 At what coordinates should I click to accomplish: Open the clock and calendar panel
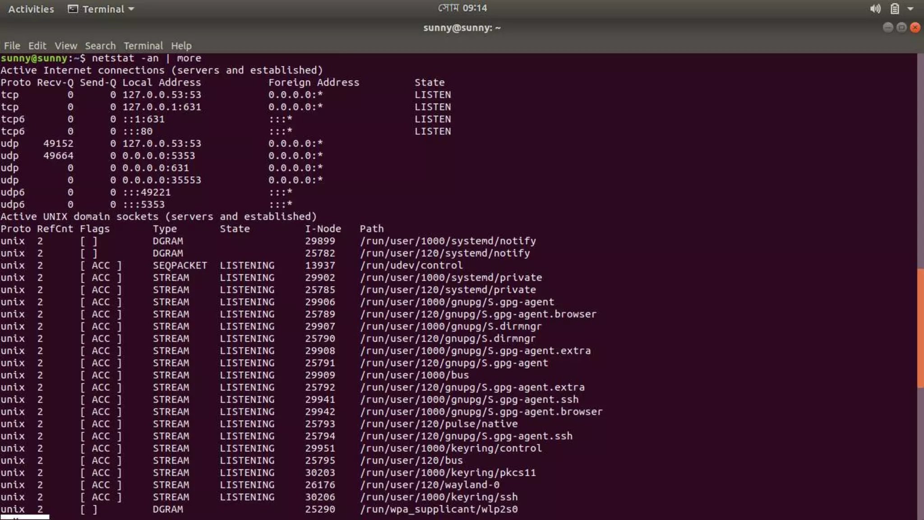coord(462,8)
